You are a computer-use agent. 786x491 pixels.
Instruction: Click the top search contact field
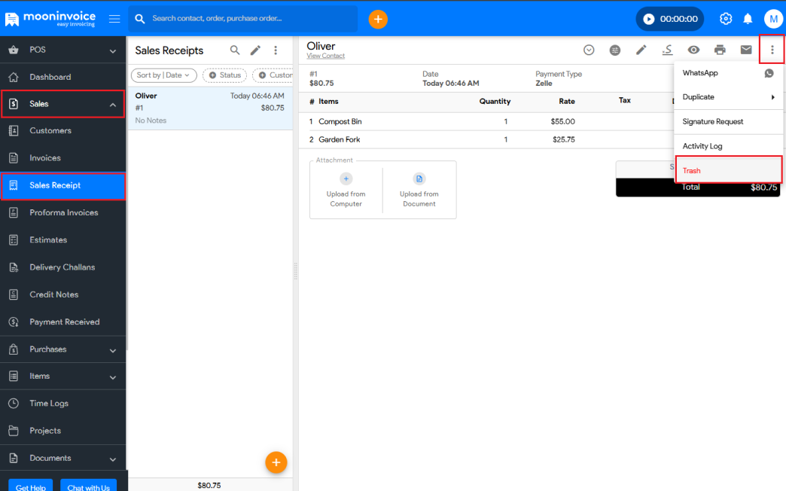243,19
